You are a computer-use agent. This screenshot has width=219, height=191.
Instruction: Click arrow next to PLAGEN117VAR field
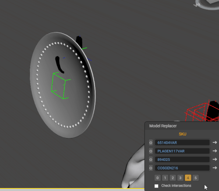tap(215, 151)
